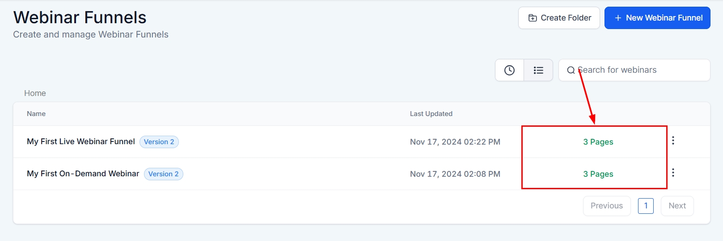Open options menu for On-Demand Webinar
Screen dimensions: 723x241
(673, 173)
